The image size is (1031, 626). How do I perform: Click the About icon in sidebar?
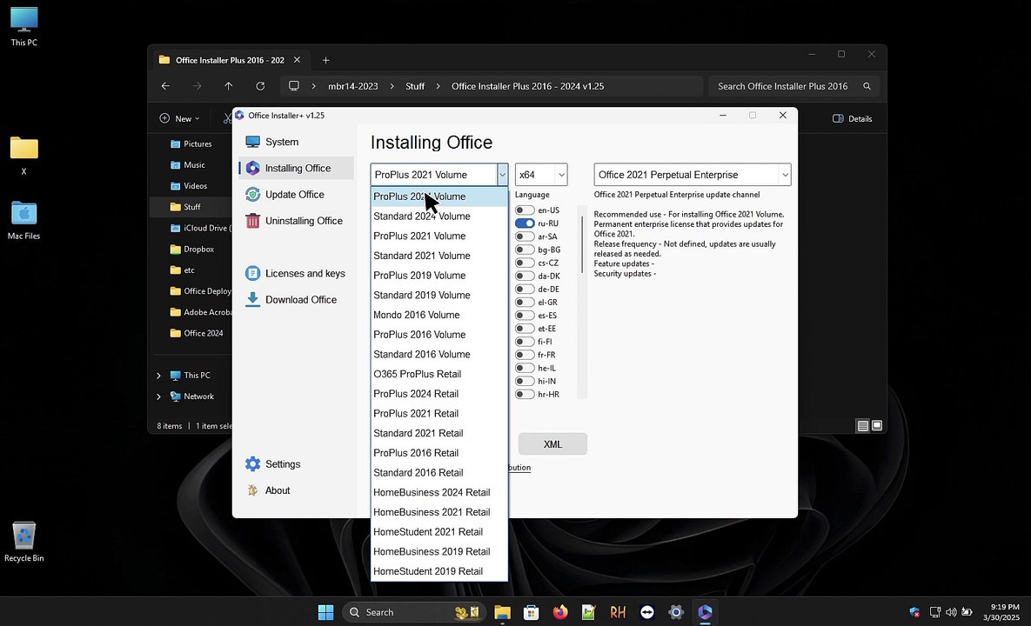pos(252,490)
